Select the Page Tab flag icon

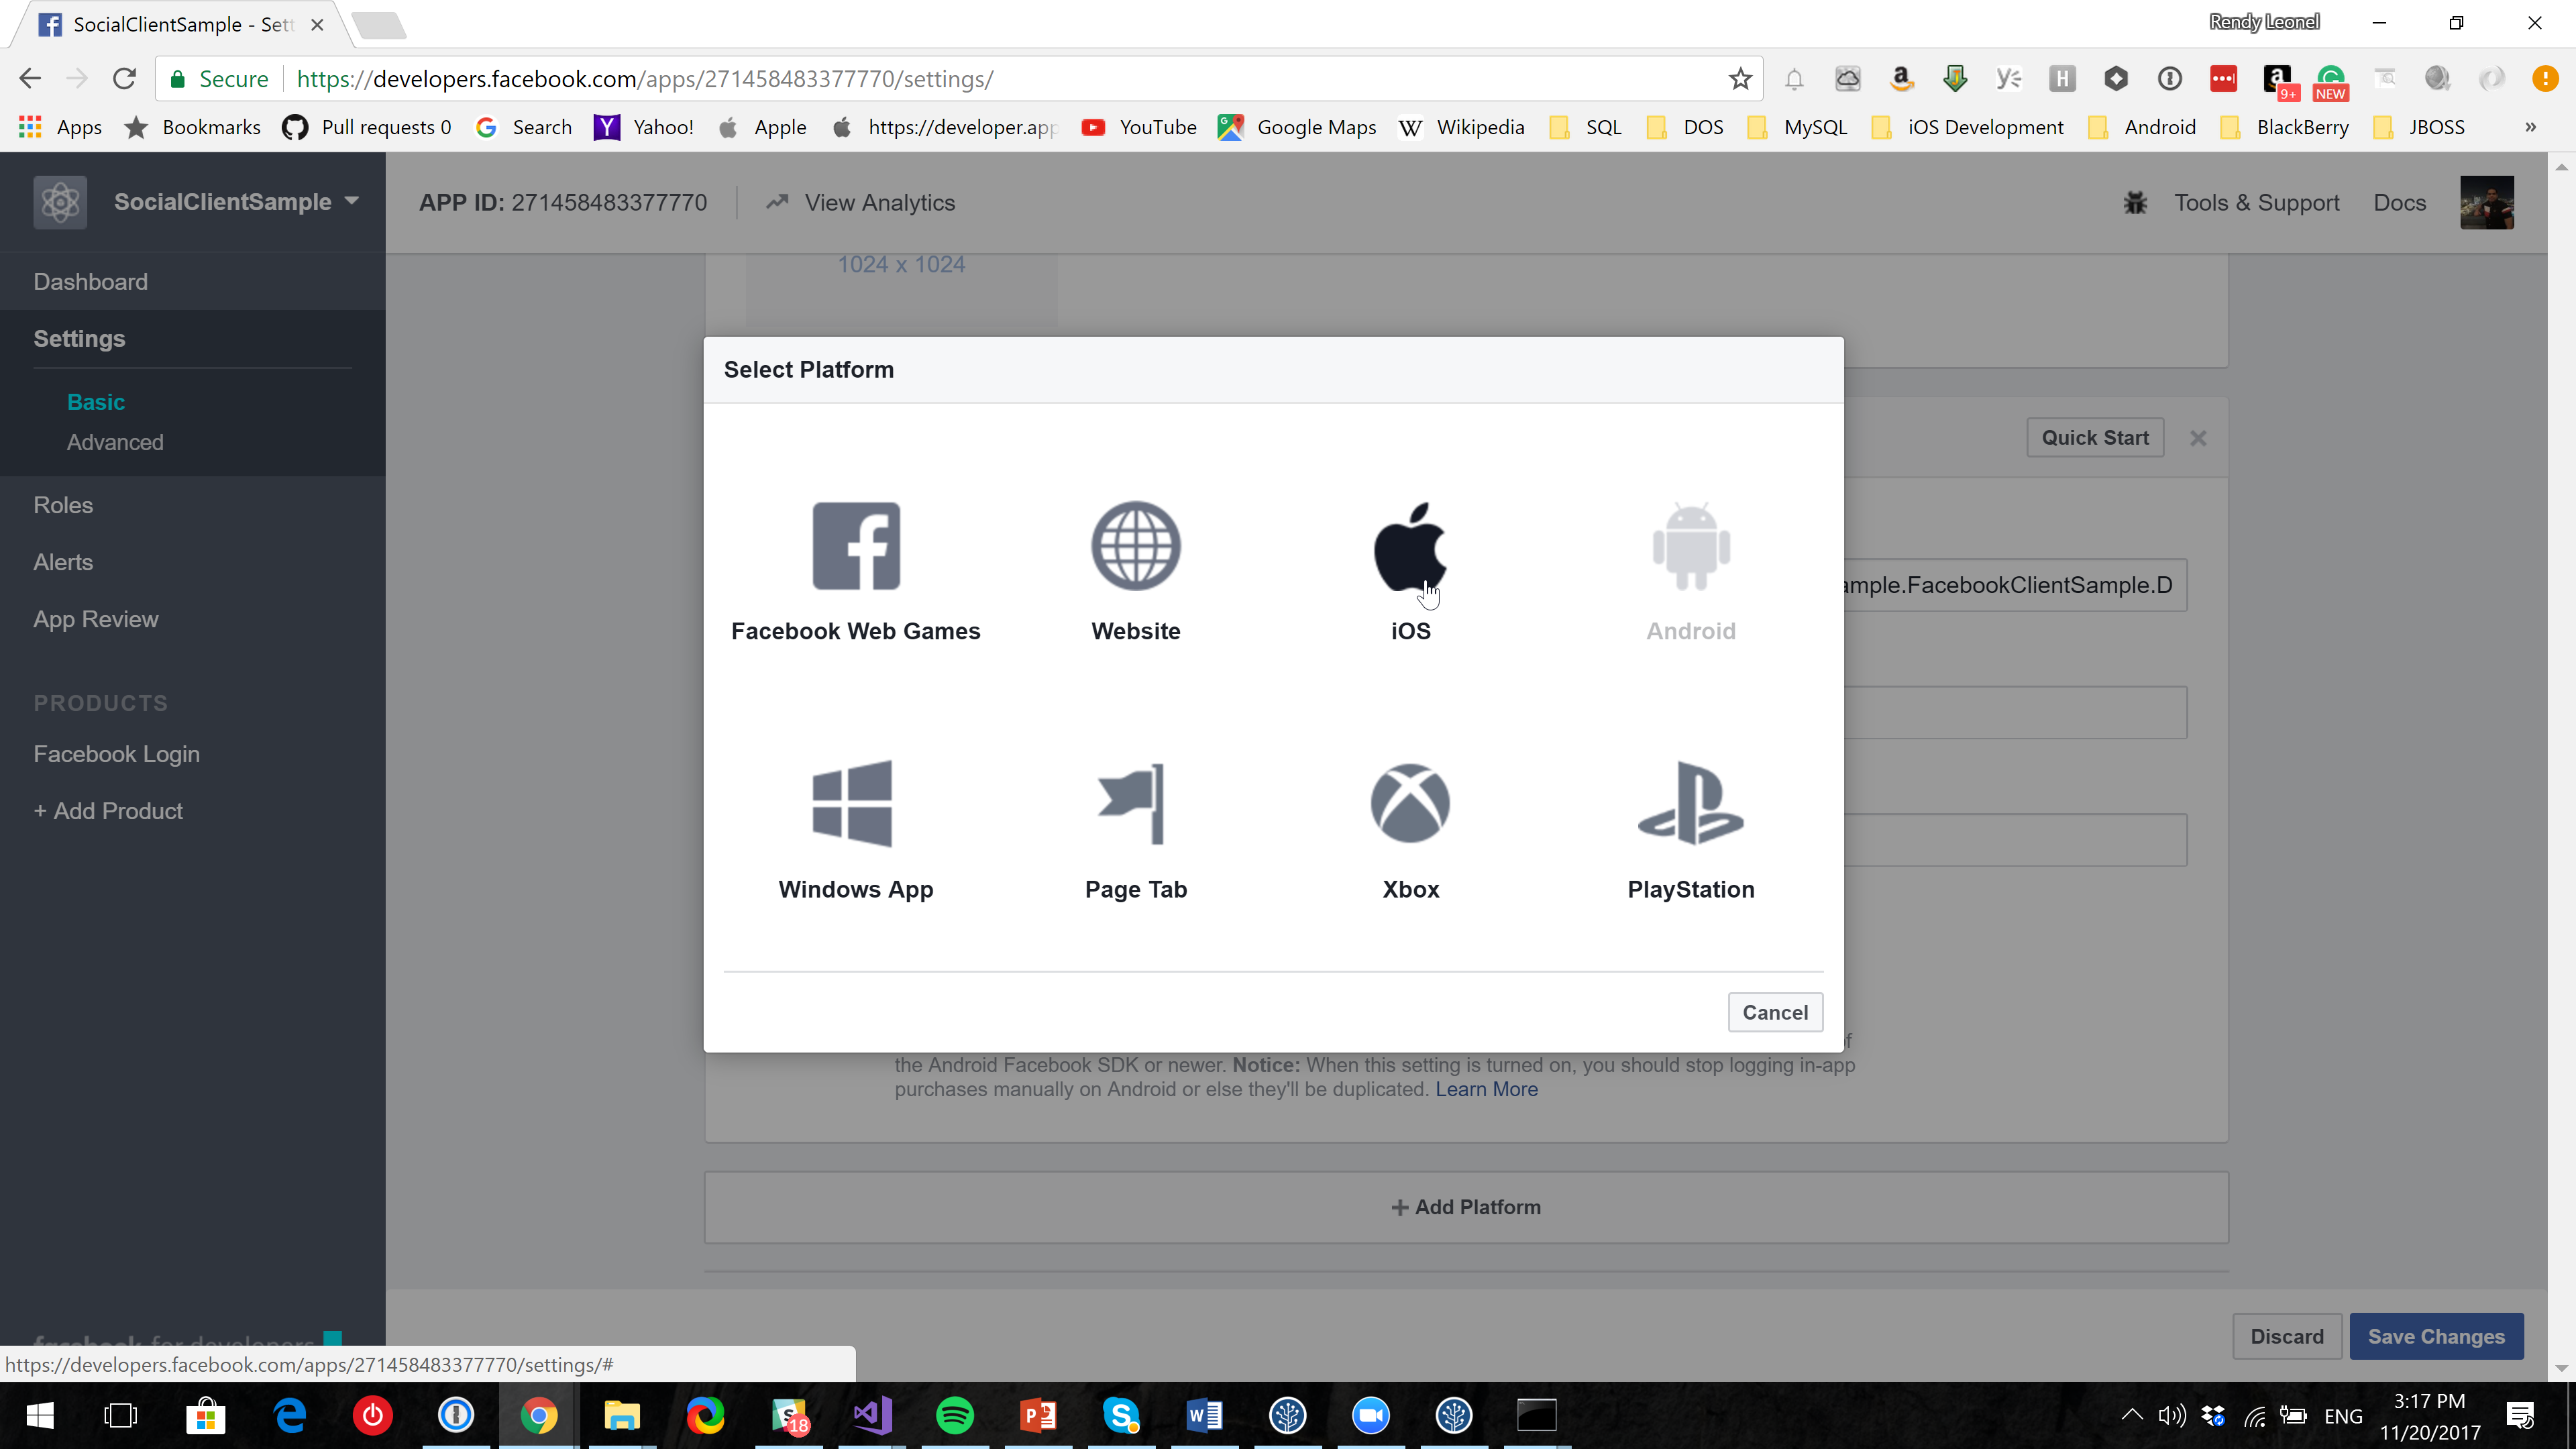point(1133,804)
